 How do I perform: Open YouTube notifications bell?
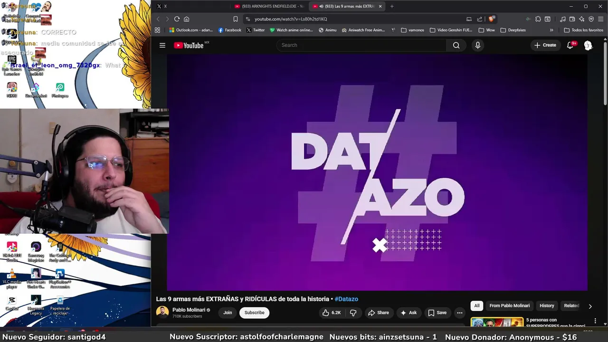coord(570,45)
